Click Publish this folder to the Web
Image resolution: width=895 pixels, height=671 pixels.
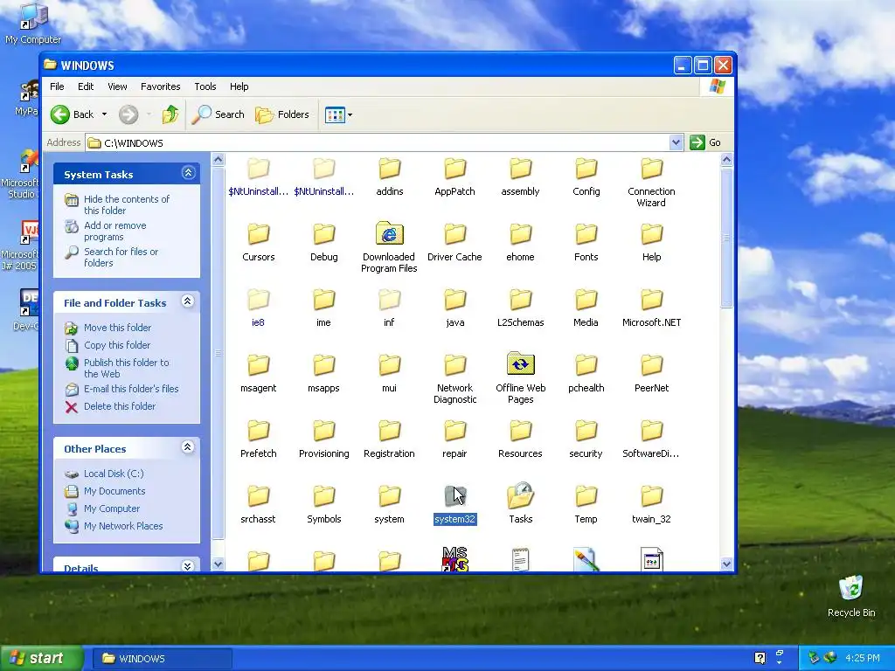point(126,368)
